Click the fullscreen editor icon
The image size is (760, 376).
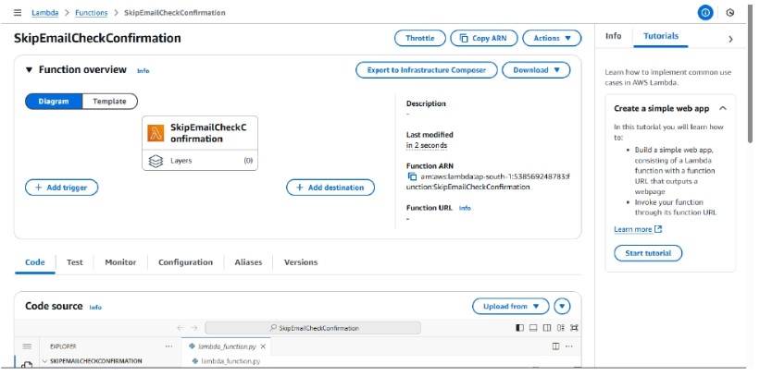point(574,328)
